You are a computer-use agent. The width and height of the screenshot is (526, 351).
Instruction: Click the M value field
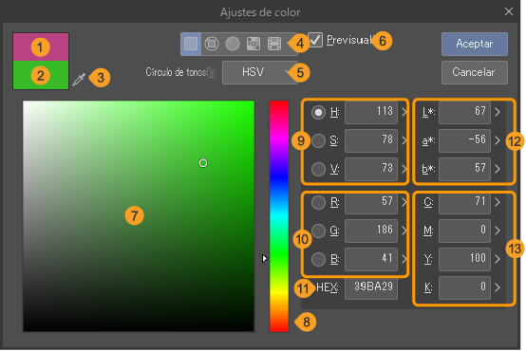[464, 231]
